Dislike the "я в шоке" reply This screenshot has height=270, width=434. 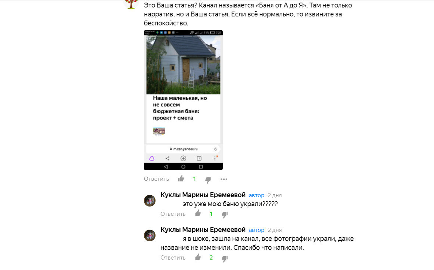[x=225, y=259]
